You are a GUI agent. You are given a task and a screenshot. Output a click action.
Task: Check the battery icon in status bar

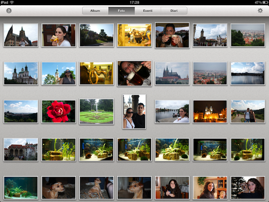click(x=265, y=2)
